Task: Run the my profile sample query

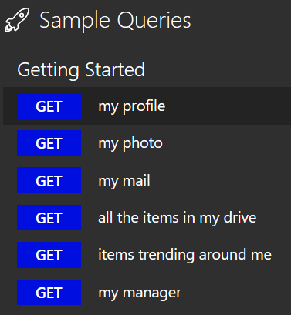Action: [147, 106]
